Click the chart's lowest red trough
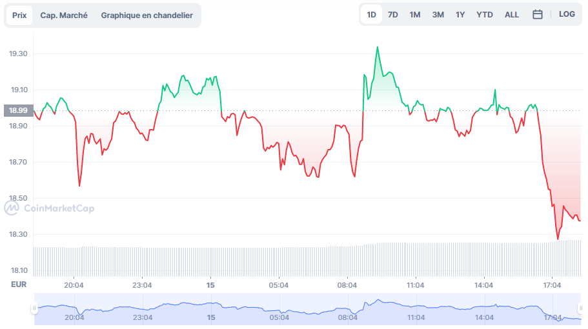The width and height of the screenshot is (588, 329). click(x=558, y=239)
